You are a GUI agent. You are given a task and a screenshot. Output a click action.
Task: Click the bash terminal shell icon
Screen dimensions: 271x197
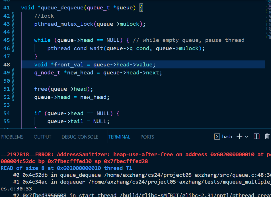(217, 137)
